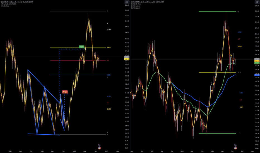Select EMA (100, close) legend on weekly chart
This screenshot has width=260, height=153.
click(136, 4)
